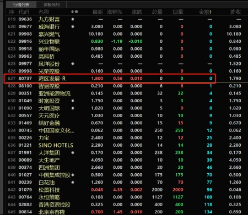
Task: Select the 力宝 stock name
Action: point(44,138)
